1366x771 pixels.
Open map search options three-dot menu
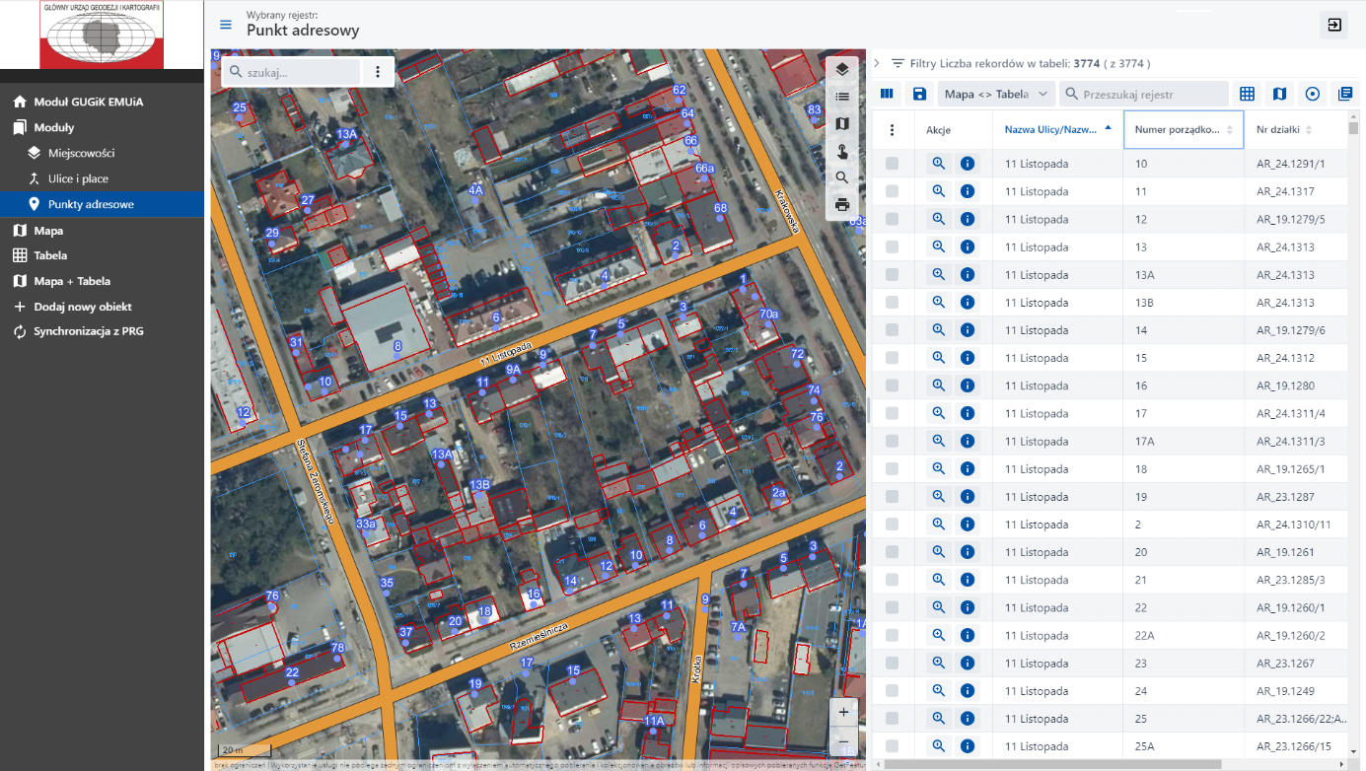378,72
